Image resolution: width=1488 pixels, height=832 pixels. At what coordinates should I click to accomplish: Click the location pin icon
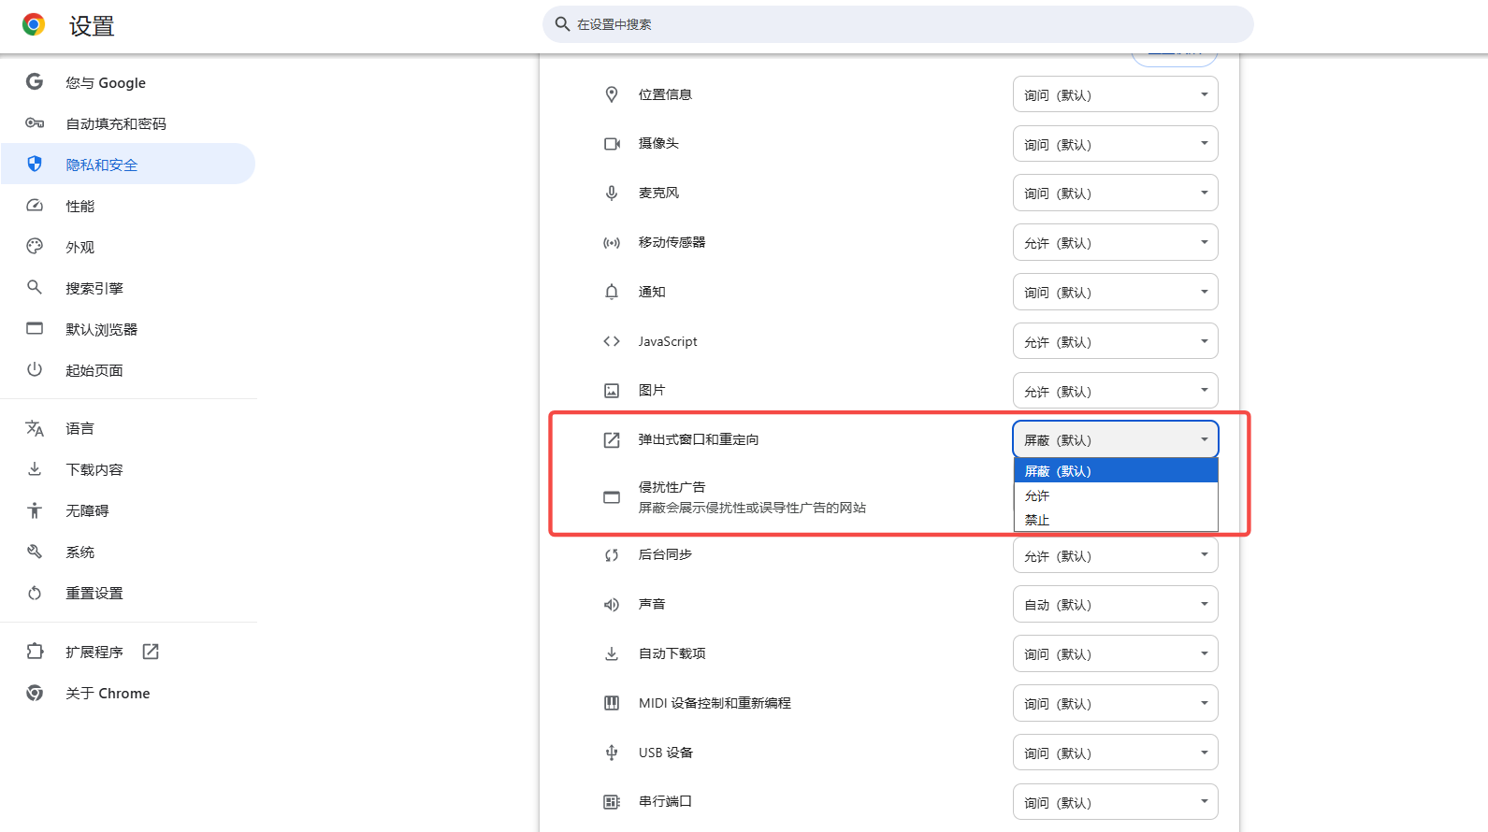click(x=612, y=94)
